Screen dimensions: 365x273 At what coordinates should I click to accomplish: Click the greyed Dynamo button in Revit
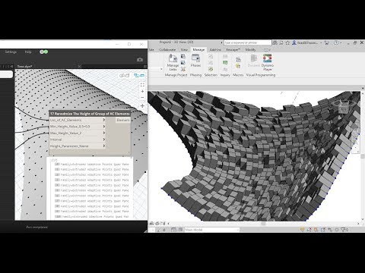[254, 61]
